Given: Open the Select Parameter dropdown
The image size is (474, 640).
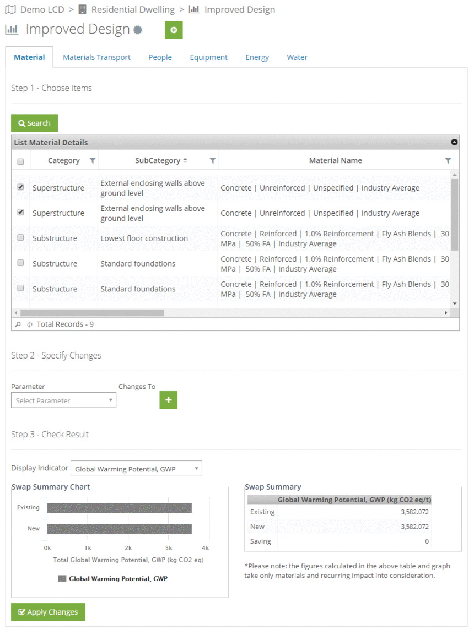Looking at the screenshot, I should click(x=64, y=400).
